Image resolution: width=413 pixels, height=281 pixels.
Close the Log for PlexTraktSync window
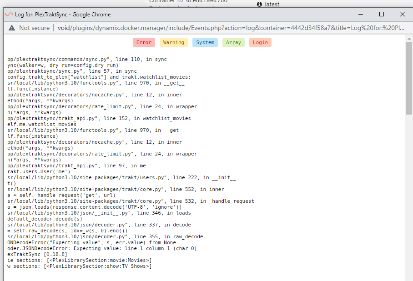coord(402,14)
